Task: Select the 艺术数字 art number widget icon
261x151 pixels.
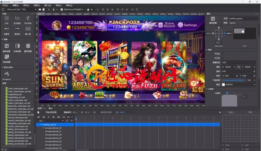Action: pos(17,18)
